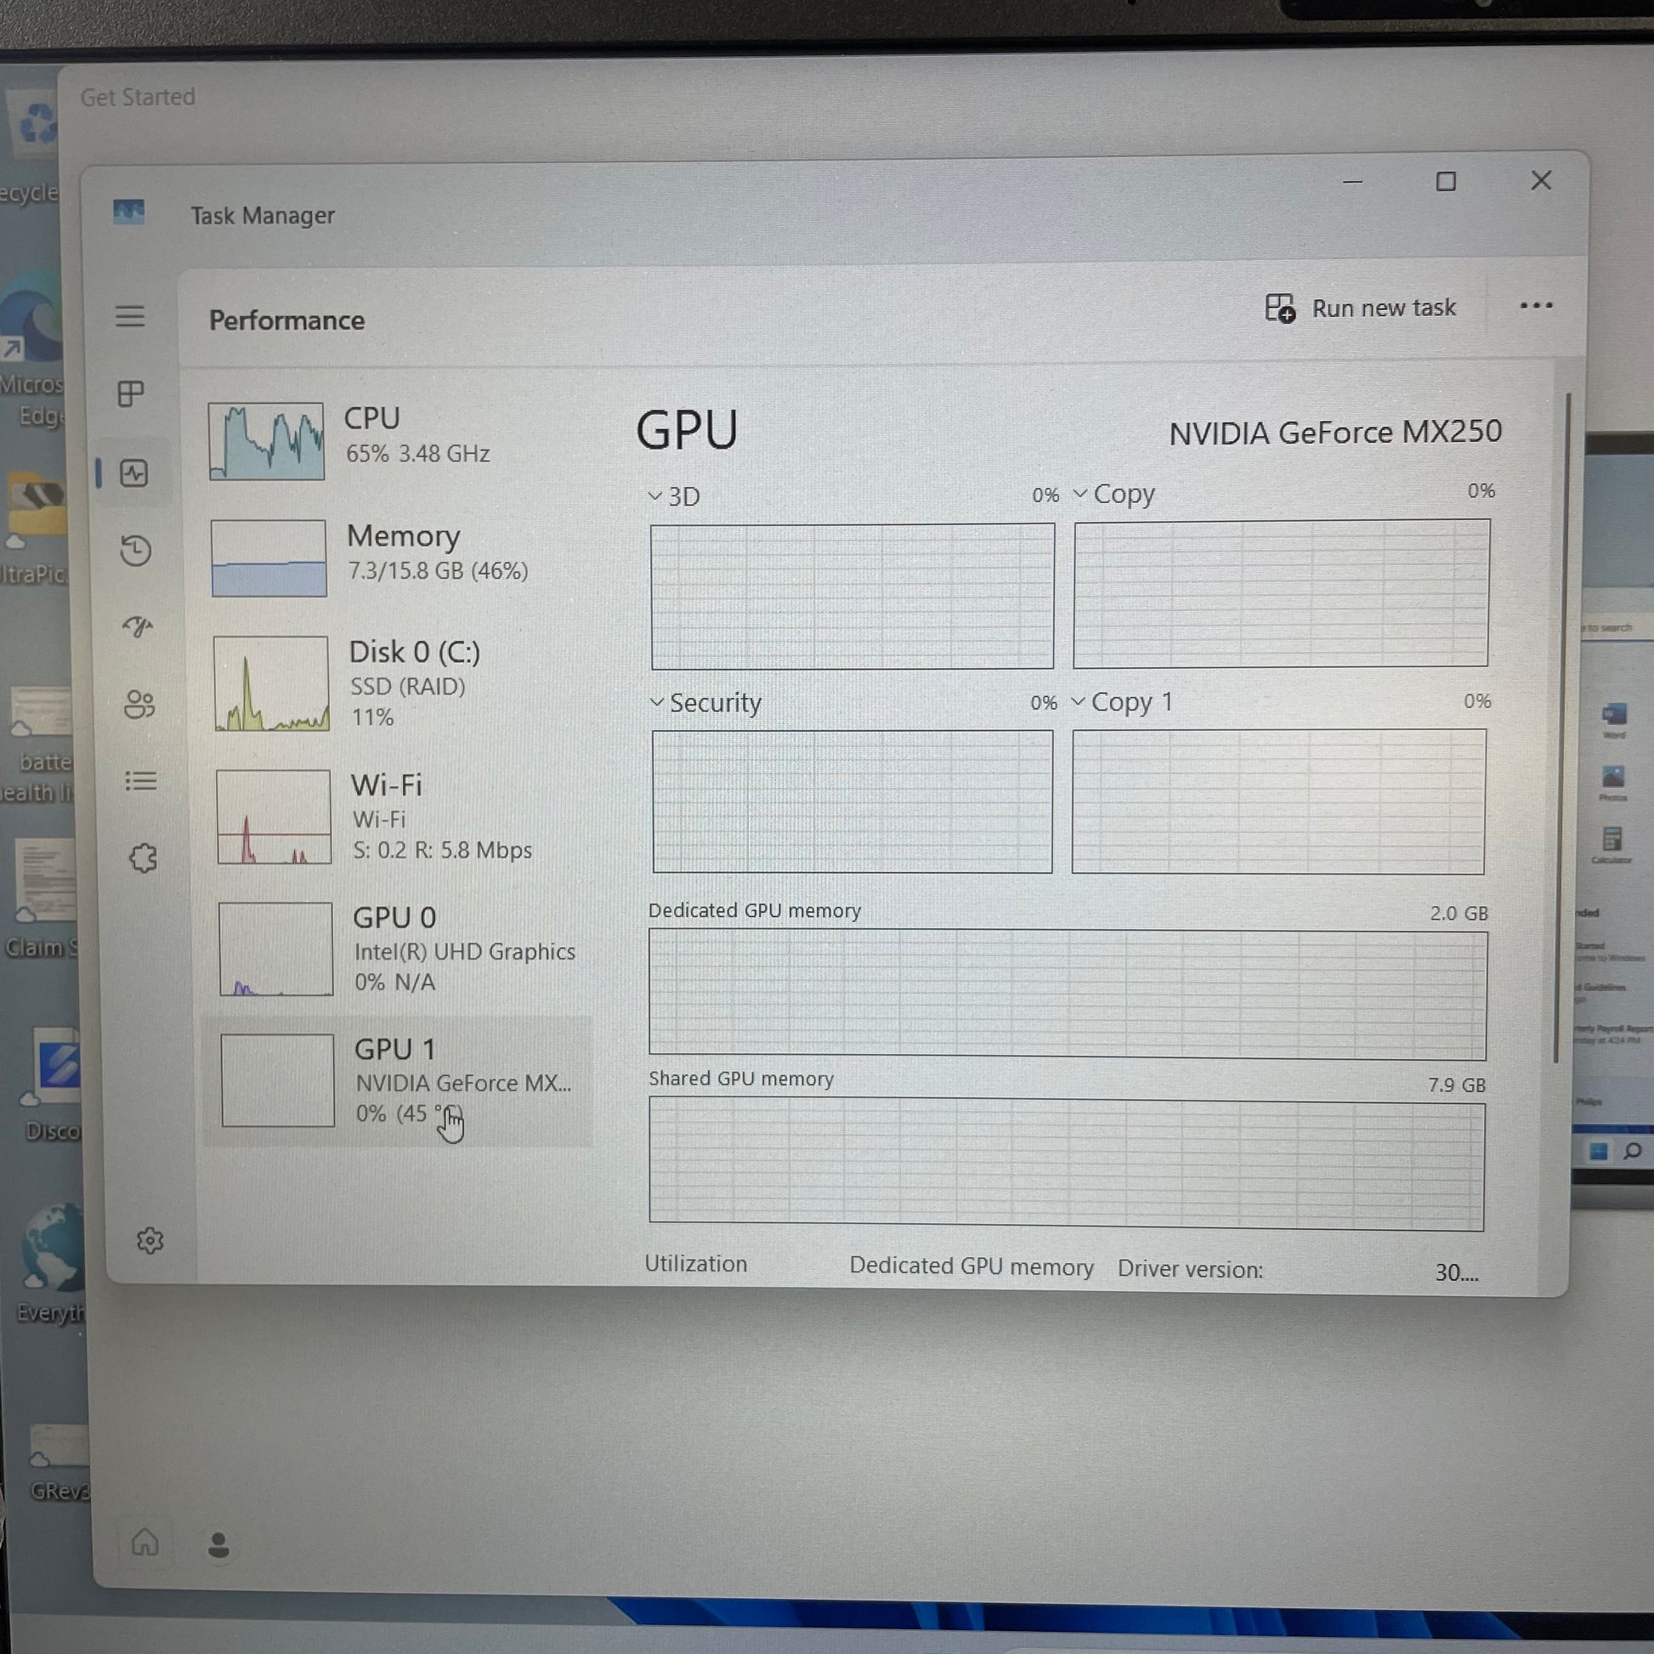Click the Task Manager title text
The width and height of the screenshot is (1654, 1654).
click(x=262, y=215)
